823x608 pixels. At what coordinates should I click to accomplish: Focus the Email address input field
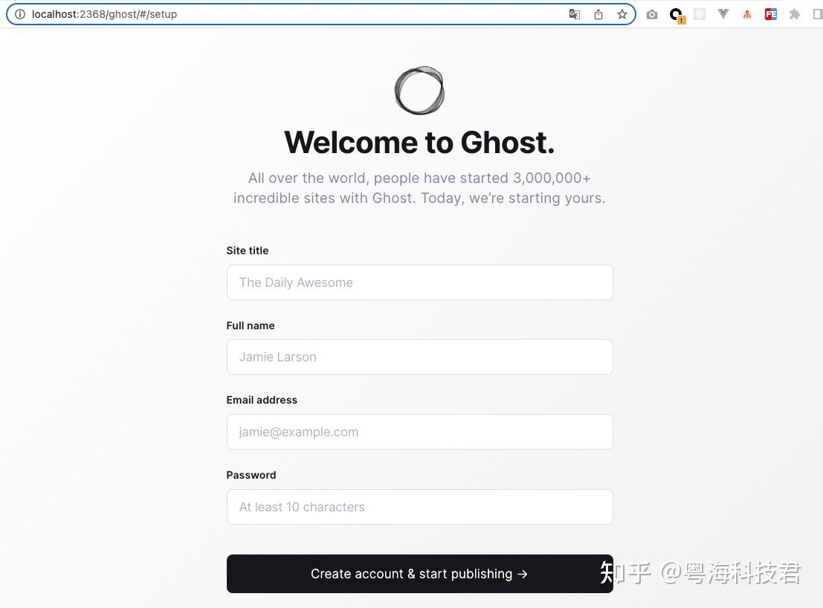(419, 432)
